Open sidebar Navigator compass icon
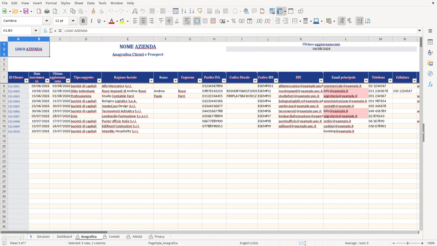The height and width of the screenshot is (246, 437). (430, 74)
